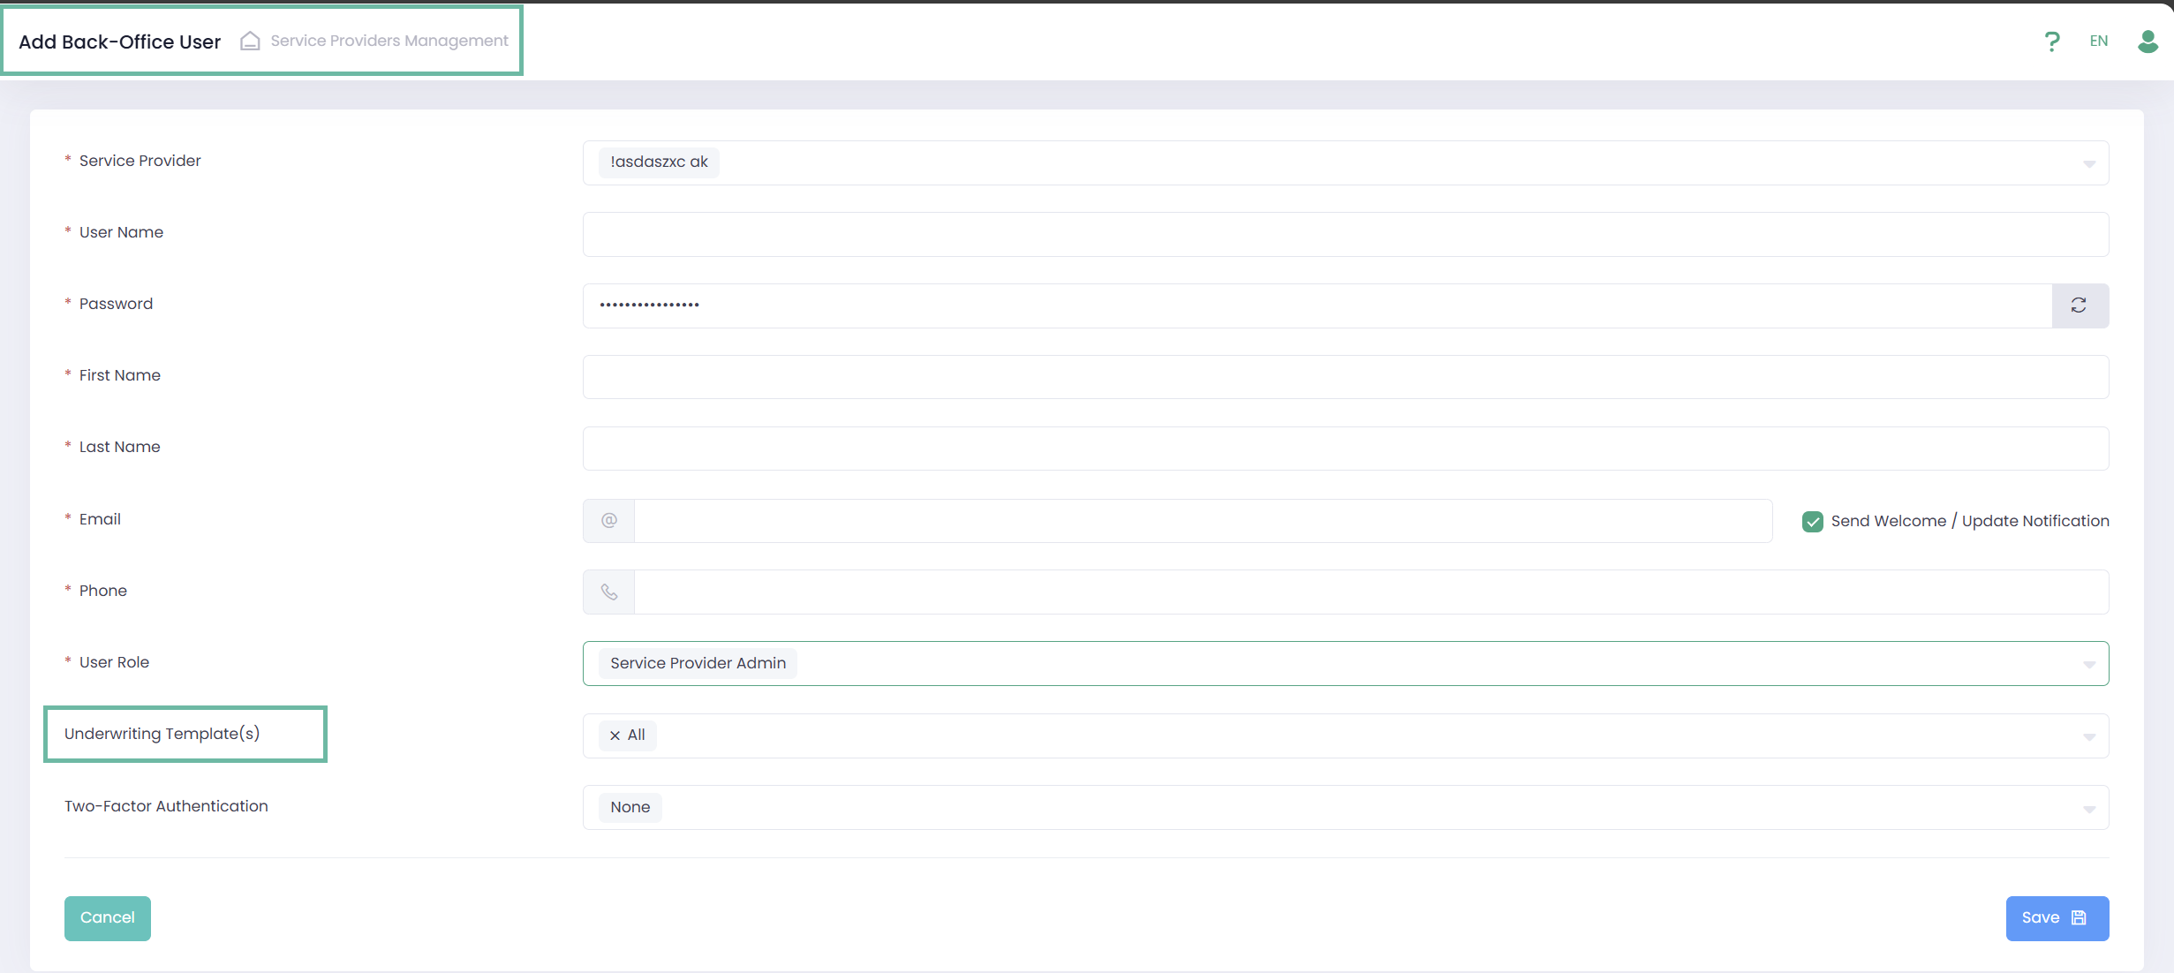The image size is (2174, 973).
Task: Open Two-Factor Authentication dropdown
Action: (x=2088, y=809)
